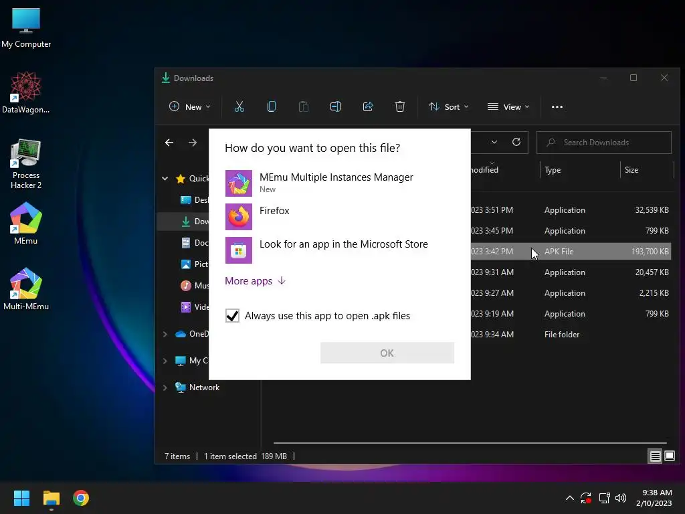Open the See more three-dots menu
This screenshot has width=685, height=514.
(557, 106)
